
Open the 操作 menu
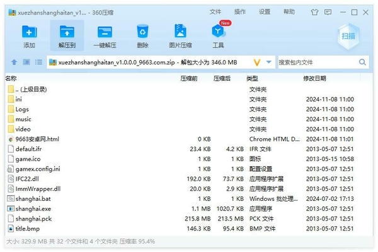(x=240, y=12)
